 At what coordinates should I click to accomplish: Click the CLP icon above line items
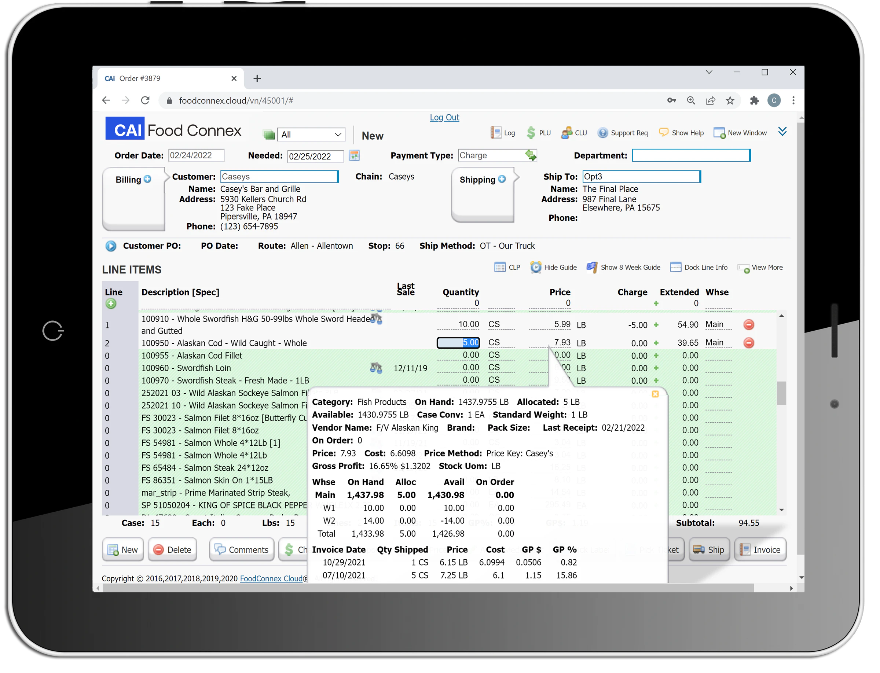[500, 267]
